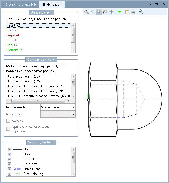Click the blue undo arrow icon
The height and width of the screenshot is (183, 169).
(93, 12)
